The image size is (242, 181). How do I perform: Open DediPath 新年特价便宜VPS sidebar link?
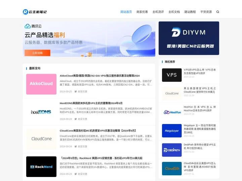(x=200, y=146)
